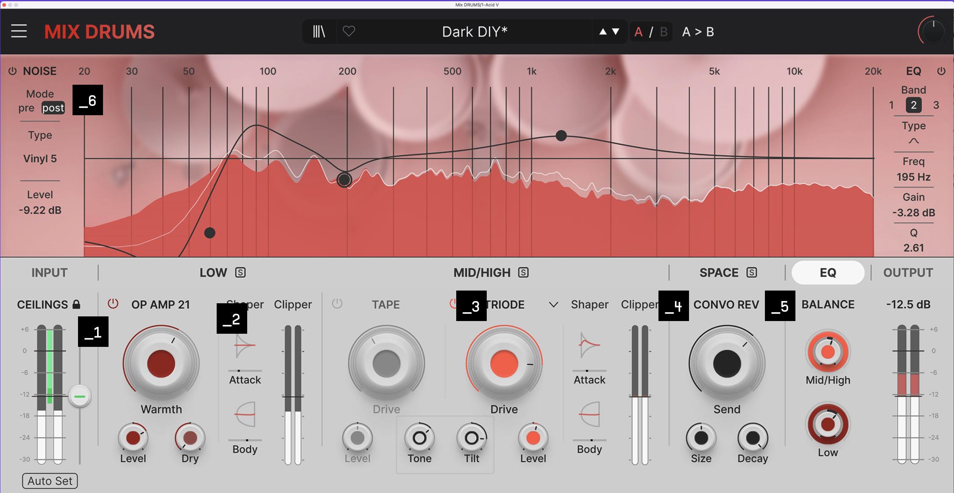Click the Shaper Attack icon in MID/HIGH
The height and width of the screenshot is (493, 954).
589,345
